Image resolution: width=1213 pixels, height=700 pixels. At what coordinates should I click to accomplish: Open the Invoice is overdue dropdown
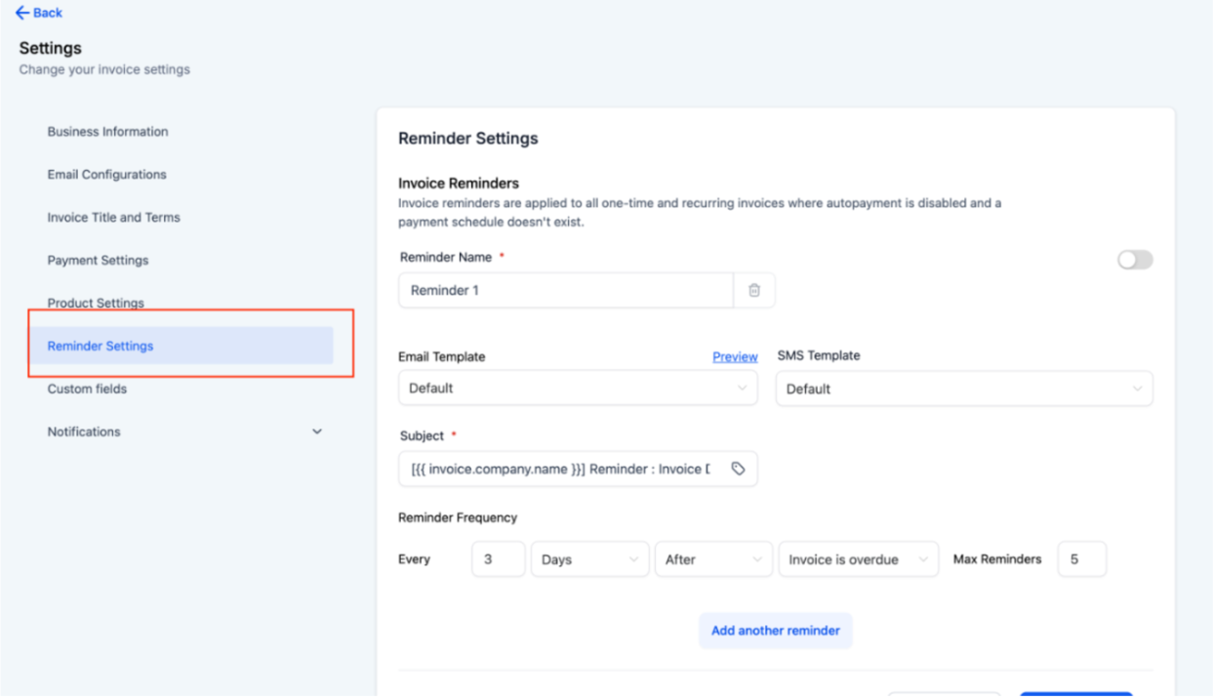[x=858, y=559]
